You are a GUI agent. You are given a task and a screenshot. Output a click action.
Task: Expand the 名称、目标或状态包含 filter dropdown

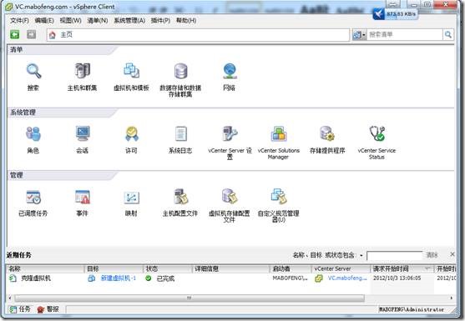click(x=361, y=255)
